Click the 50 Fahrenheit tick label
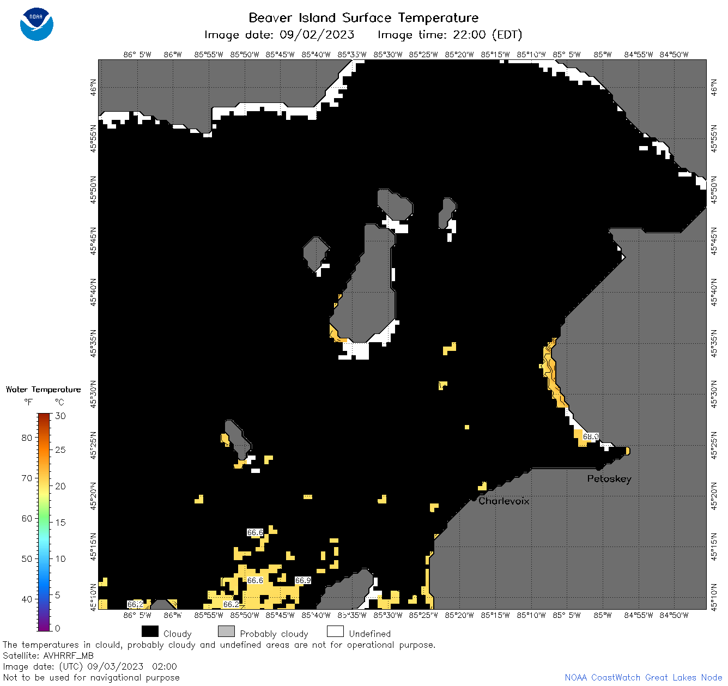The width and height of the screenshot is (728, 686). [x=27, y=558]
